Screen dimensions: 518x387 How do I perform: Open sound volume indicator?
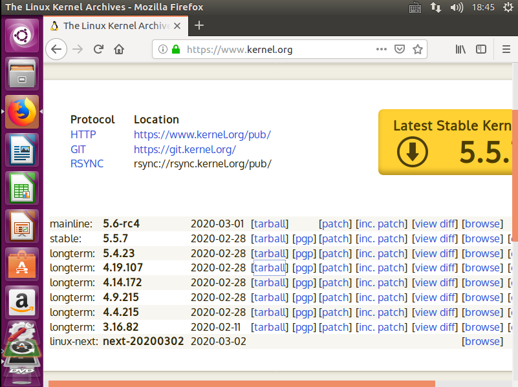tap(457, 7)
